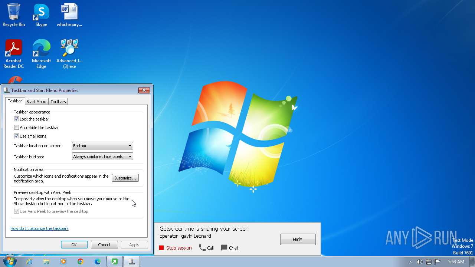Click the Chat bubble icon
The height and width of the screenshot is (267, 475).
(224, 248)
